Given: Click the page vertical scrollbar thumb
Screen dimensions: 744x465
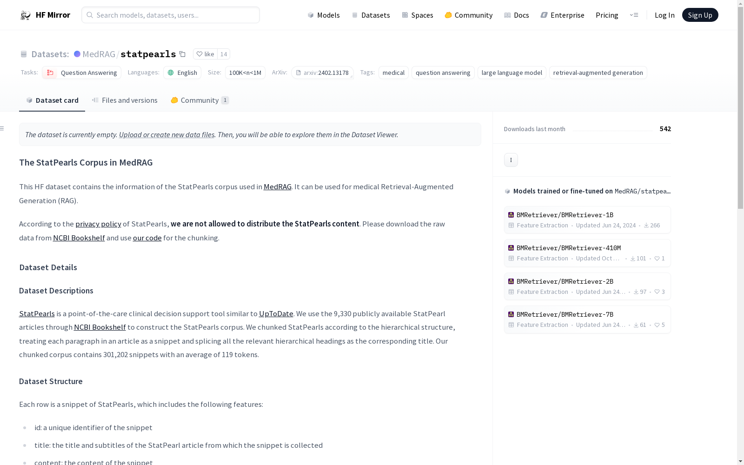Looking at the screenshot, I should point(740,107).
